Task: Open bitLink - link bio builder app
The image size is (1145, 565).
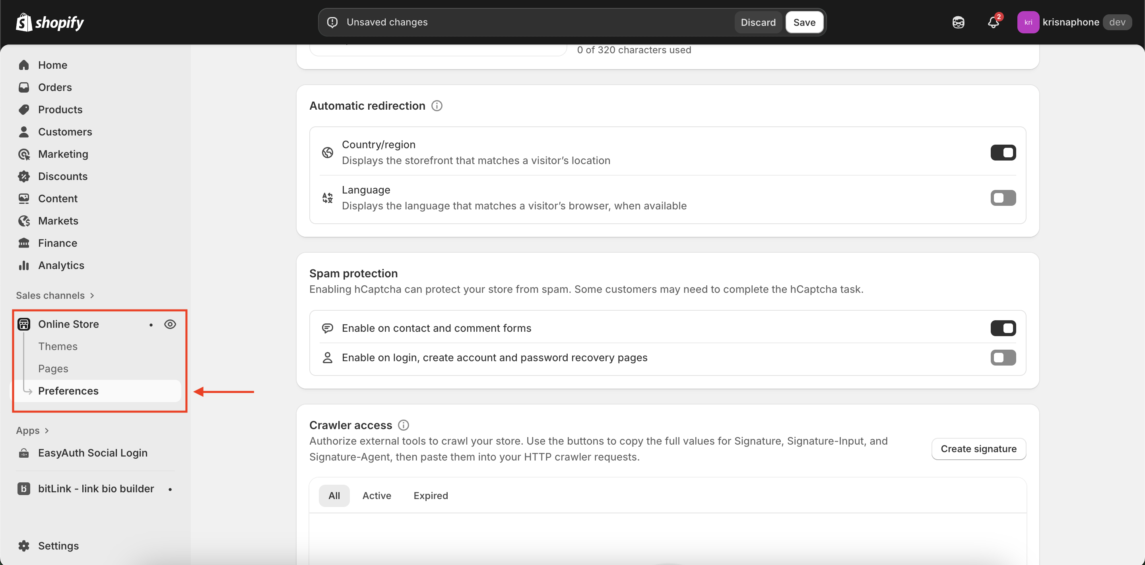Action: coord(95,489)
